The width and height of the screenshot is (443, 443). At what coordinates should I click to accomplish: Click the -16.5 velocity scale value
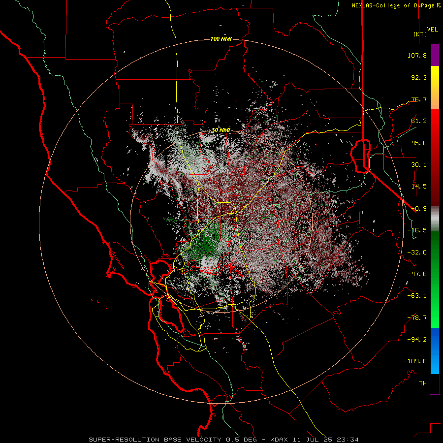click(x=417, y=230)
